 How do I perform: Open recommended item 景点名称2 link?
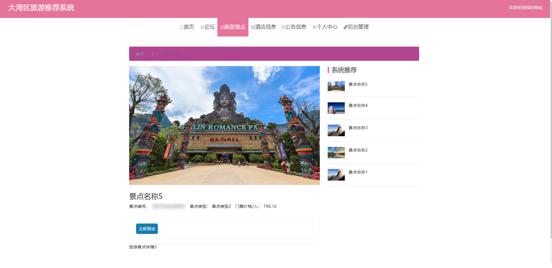pyautogui.click(x=358, y=150)
